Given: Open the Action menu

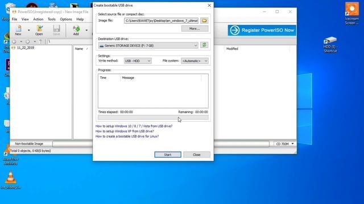Looking at the screenshot, I should (38, 19).
